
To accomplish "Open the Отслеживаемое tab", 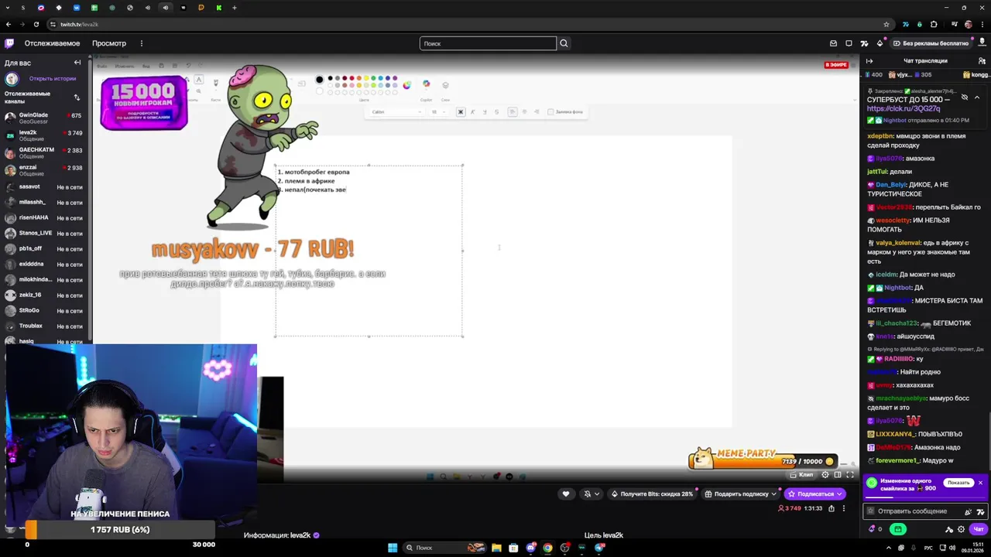I will 52,43.
